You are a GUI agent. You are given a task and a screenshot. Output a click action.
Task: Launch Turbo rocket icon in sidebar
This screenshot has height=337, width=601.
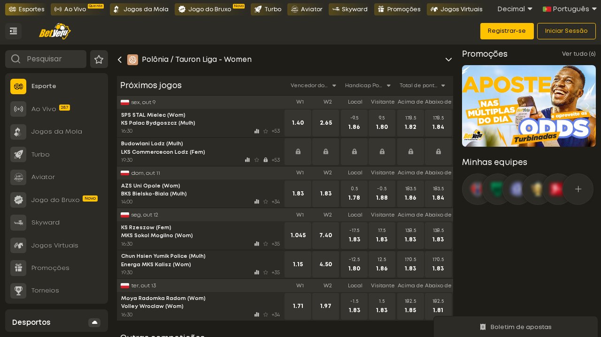pyautogui.click(x=18, y=154)
